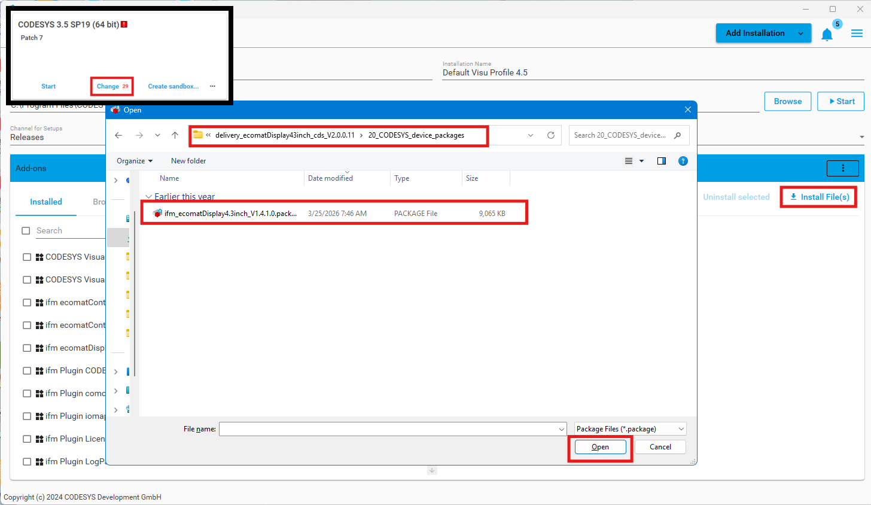This screenshot has width=871, height=505.
Task: Go back in the Open dialog
Action: coord(118,135)
